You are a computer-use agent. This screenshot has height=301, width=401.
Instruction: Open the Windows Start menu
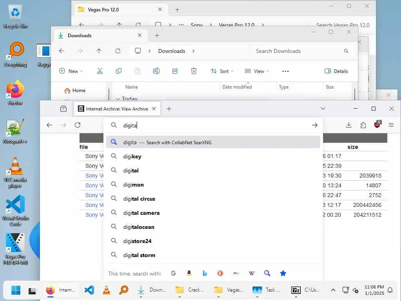pyautogui.click(x=16, y=290)
